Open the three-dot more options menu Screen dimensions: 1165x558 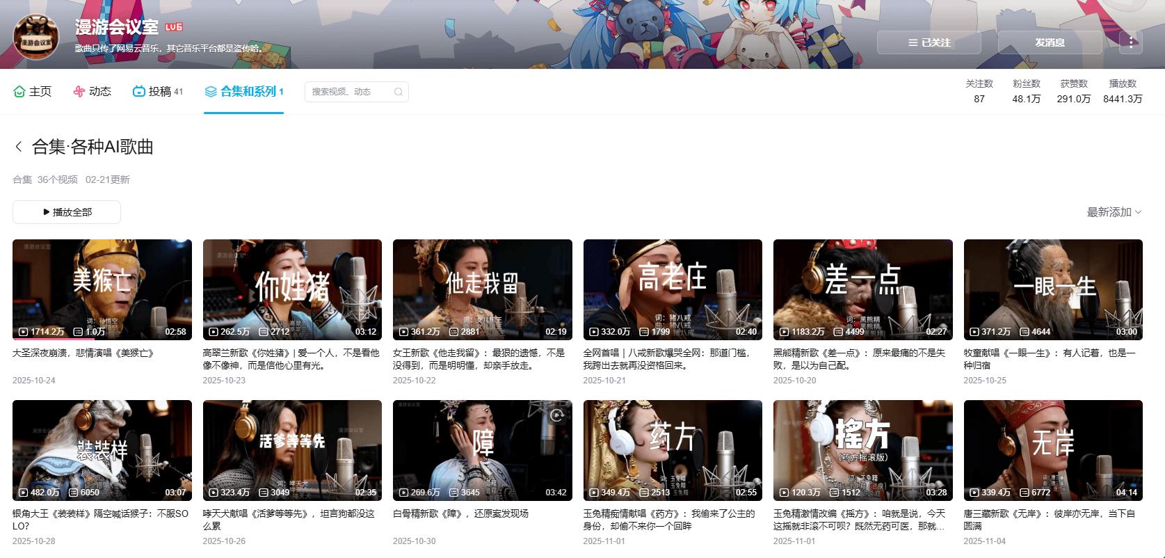(1131, 42)
